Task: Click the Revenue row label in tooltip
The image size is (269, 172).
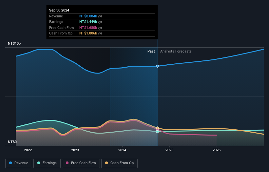Action: pyautogui.click(x=56, y=16)
